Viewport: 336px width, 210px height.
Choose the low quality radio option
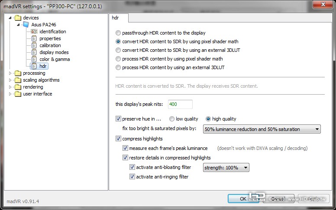coord(171,119)
